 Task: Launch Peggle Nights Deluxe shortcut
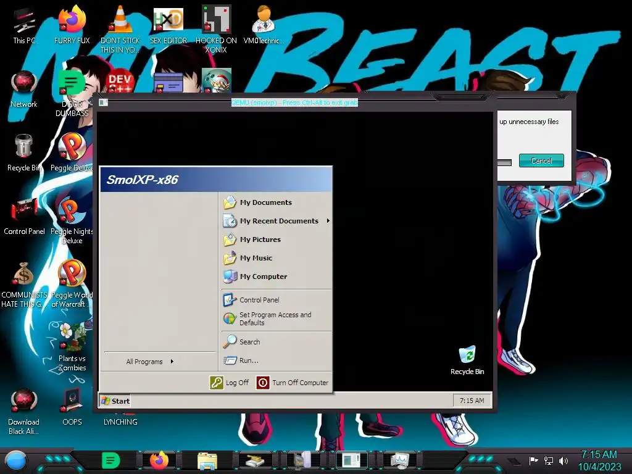click(x=72, y=220)
